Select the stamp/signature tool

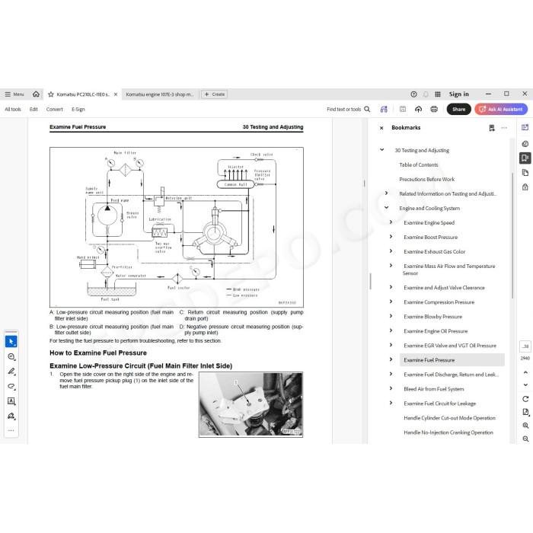coord(11,416)
